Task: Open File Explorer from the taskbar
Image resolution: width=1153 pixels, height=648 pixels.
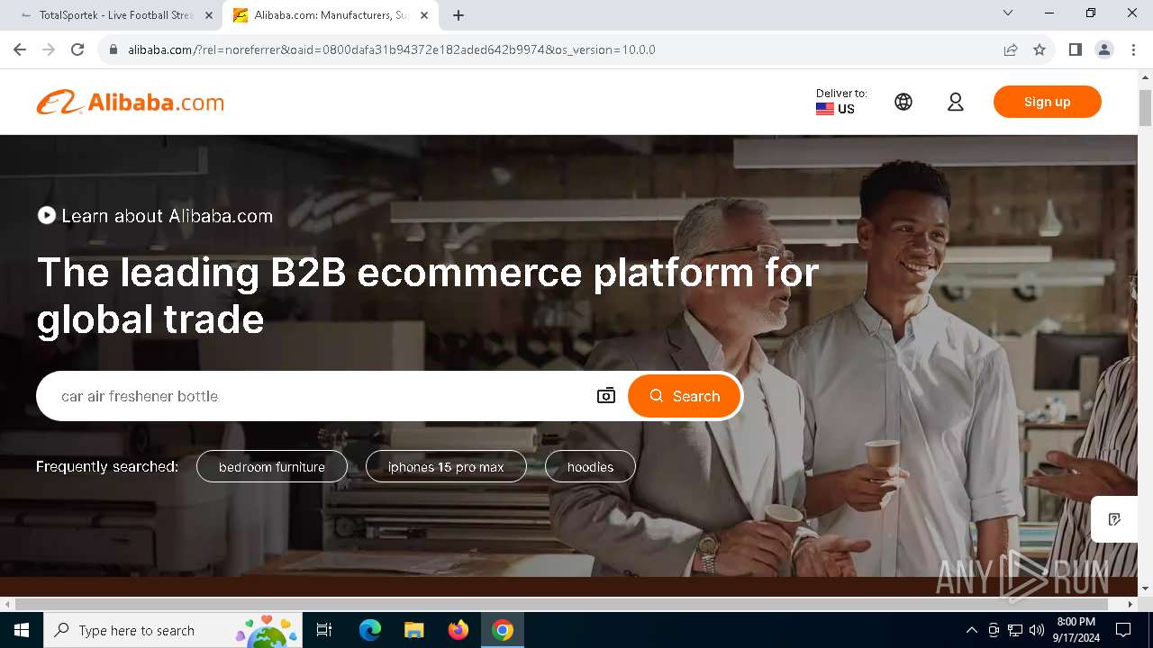Action: [x=413, y=630]
